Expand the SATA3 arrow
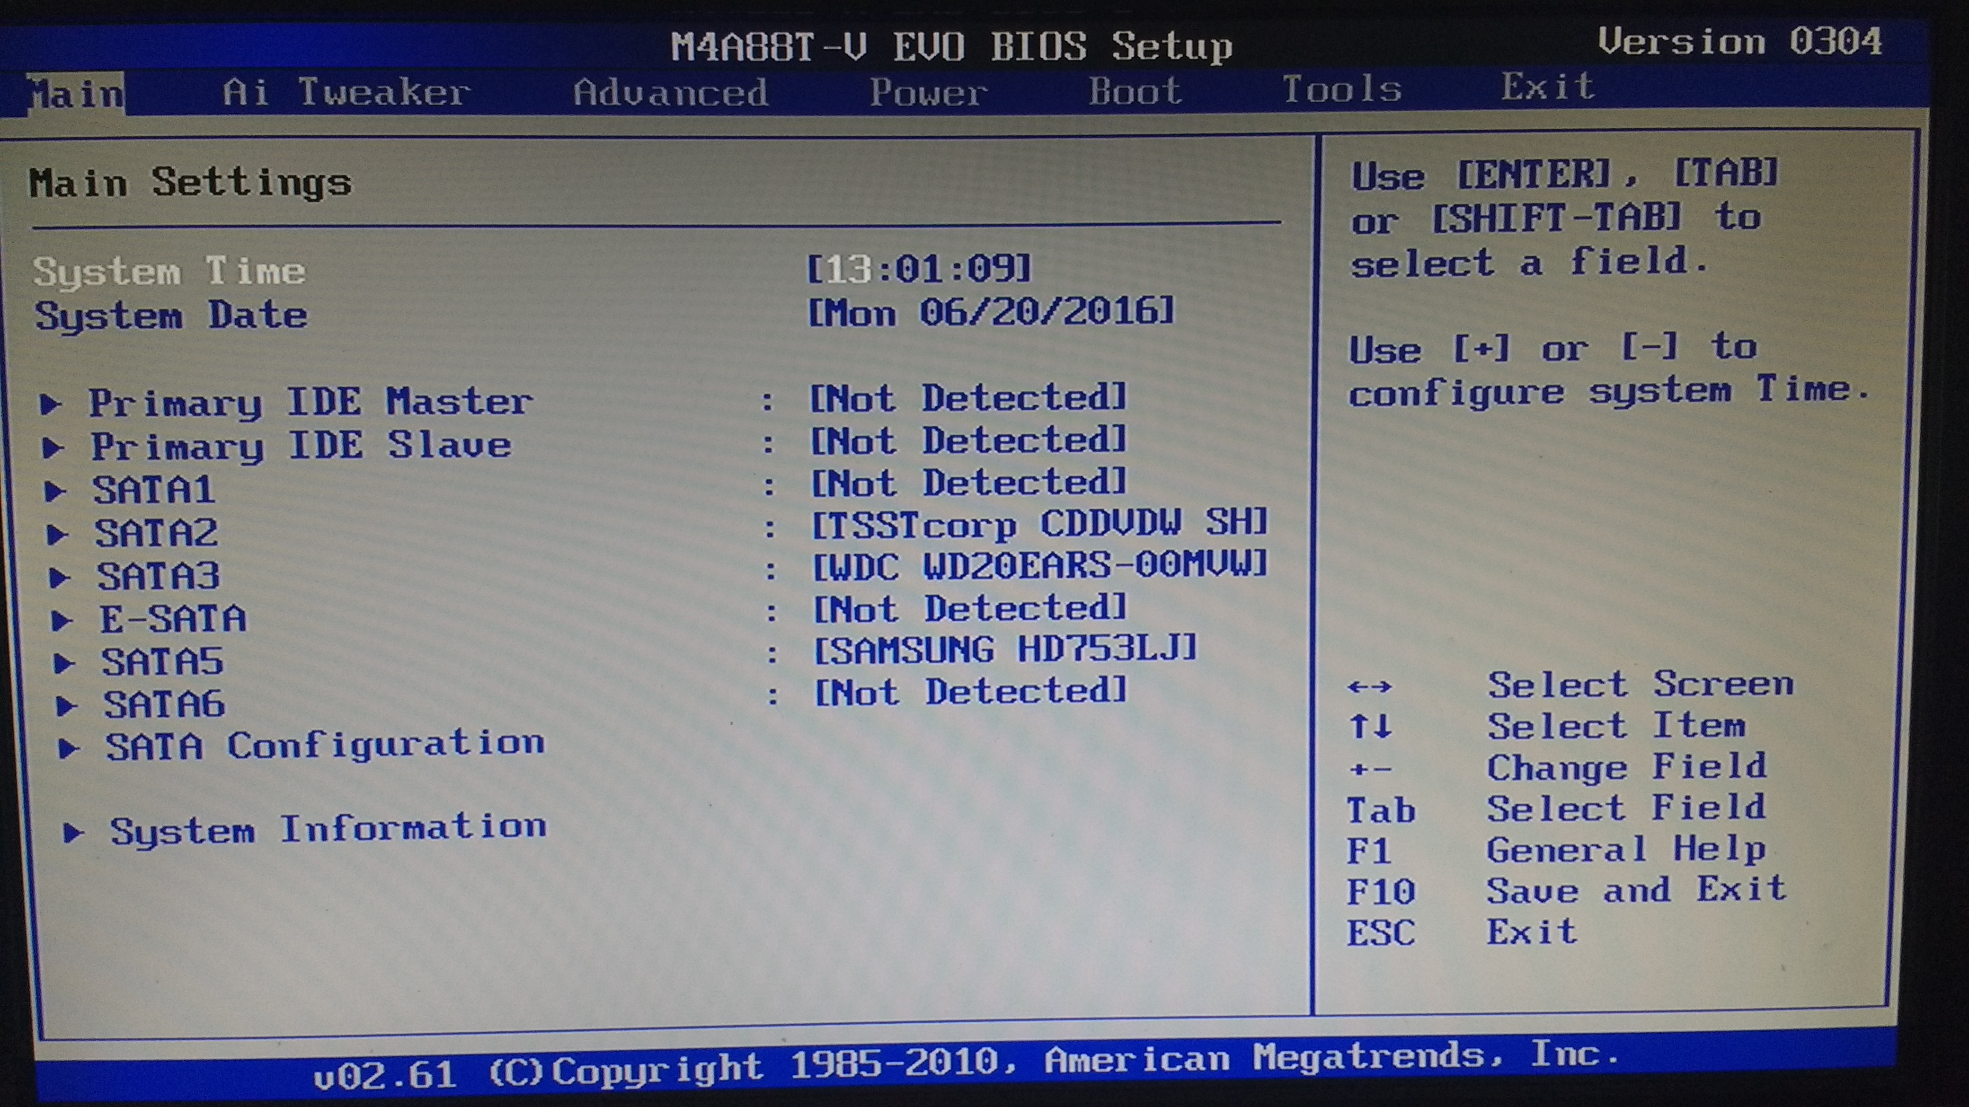1969x1107 pixels. (x=60, y=578)
